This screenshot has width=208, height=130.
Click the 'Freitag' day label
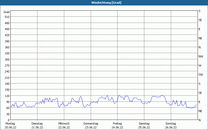[117, 124]
